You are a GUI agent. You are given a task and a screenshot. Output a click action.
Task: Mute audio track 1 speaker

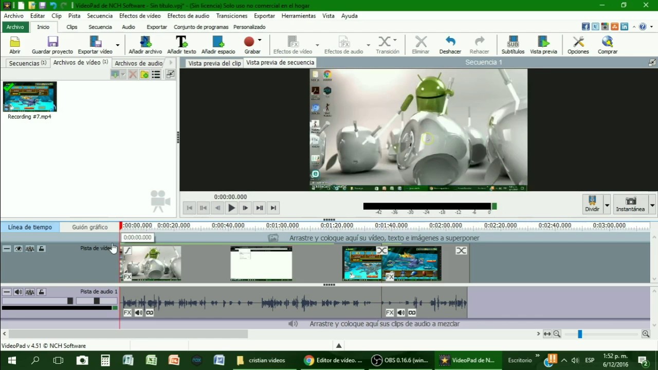pos(19,292)
